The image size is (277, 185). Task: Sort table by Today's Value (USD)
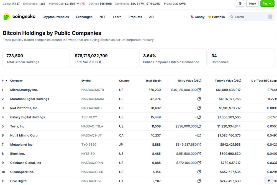coord(228,81)
